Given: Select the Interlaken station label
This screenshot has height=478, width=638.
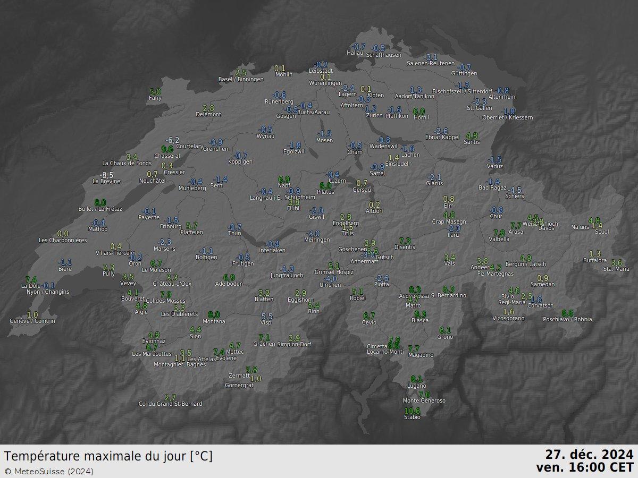Looking at the screenshot, I should coord(272,250).
